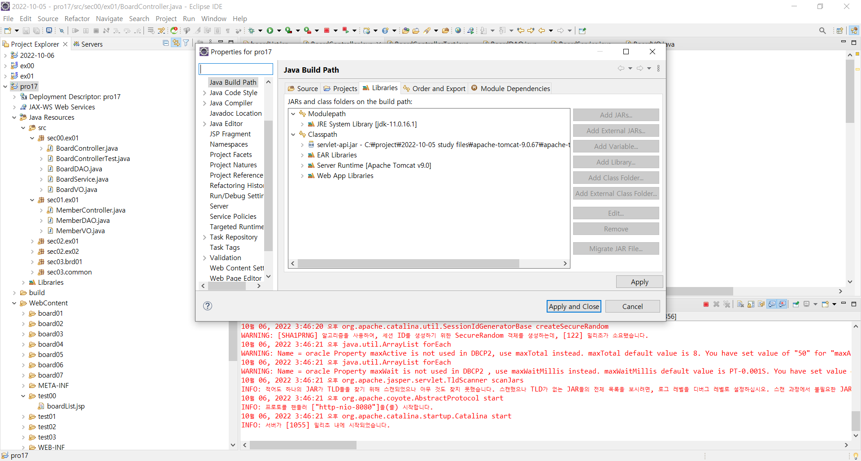Click the three-dot view menu in Properties dialog
The image size is (861, 461).
pyautogui.click(x=658, y=68)
